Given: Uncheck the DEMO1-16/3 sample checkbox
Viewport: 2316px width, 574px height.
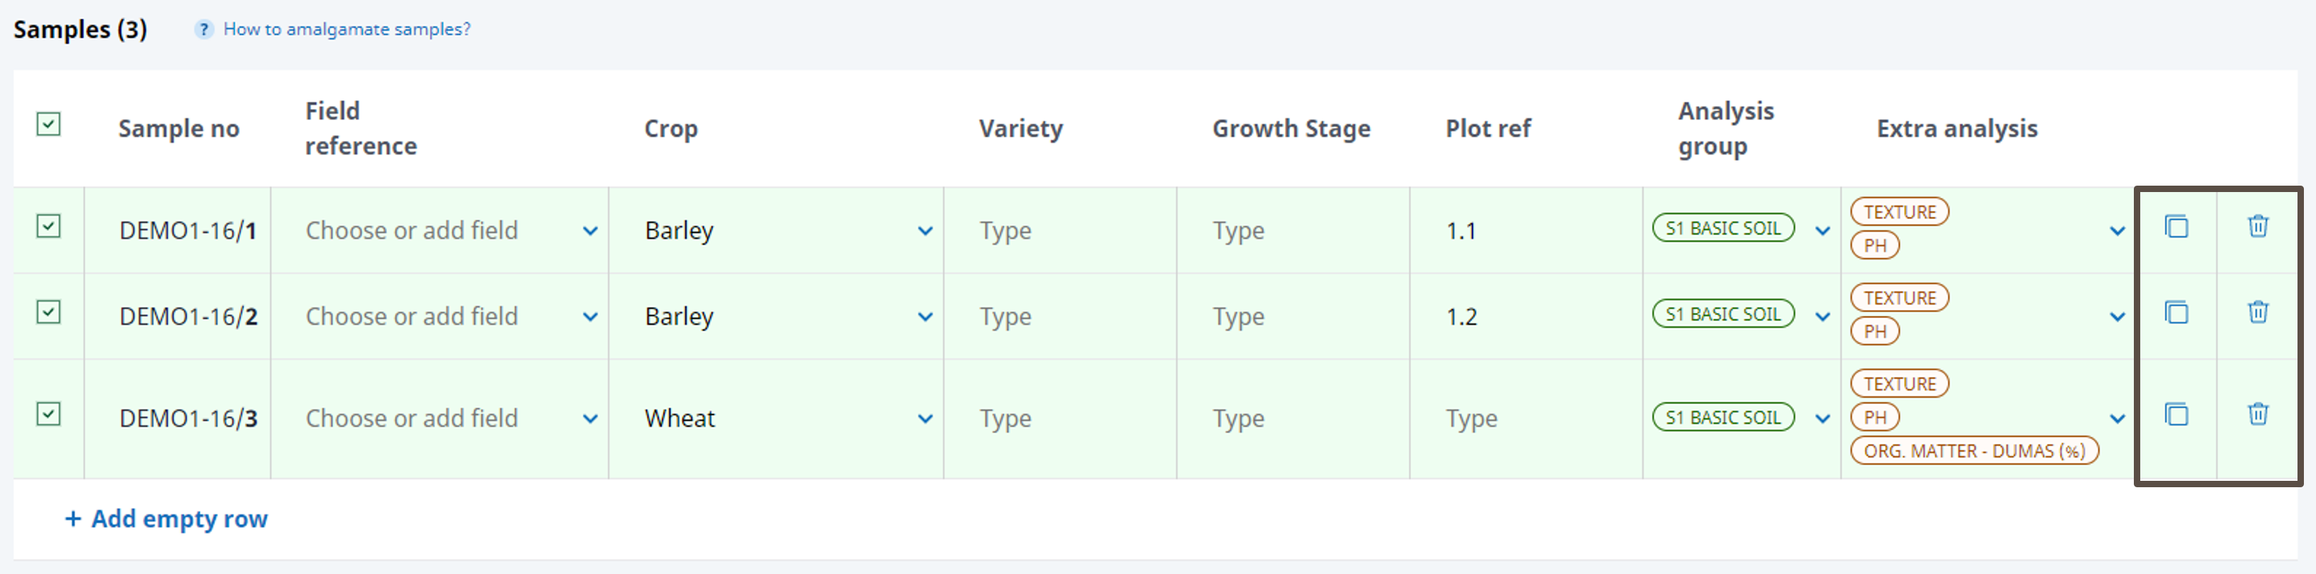Looking at the screenshot, I should coord(48,414).
